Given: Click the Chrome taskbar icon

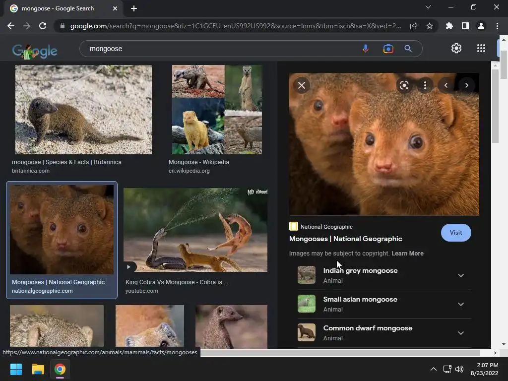Looking at the screenshot, I should click(x=60, y=369).
